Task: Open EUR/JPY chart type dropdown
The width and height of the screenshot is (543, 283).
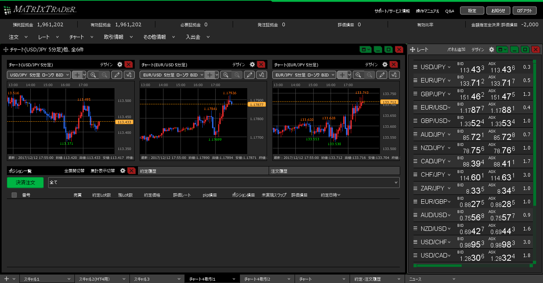Action: point(304,75)
